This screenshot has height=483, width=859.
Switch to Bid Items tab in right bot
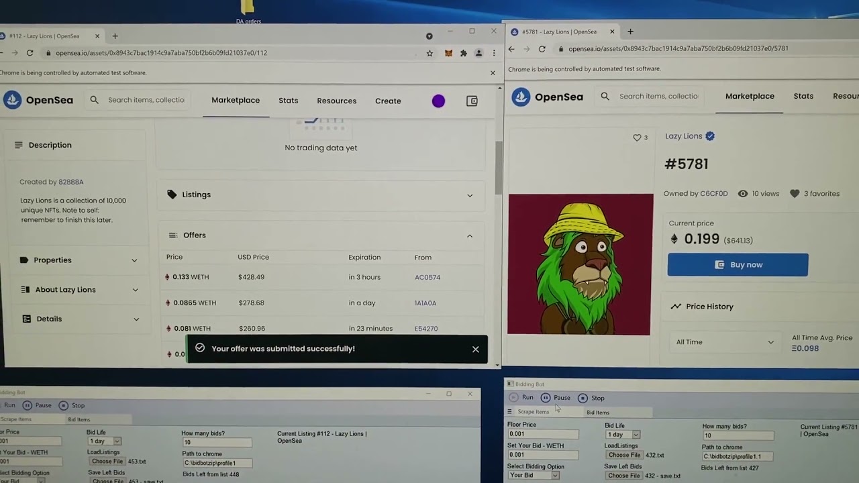coord(598,413)
